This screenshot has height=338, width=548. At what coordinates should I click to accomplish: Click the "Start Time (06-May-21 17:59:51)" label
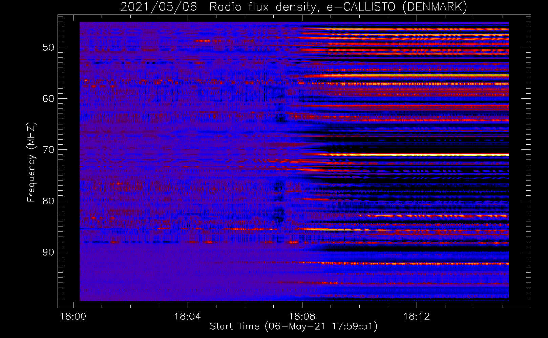(294, 327)
